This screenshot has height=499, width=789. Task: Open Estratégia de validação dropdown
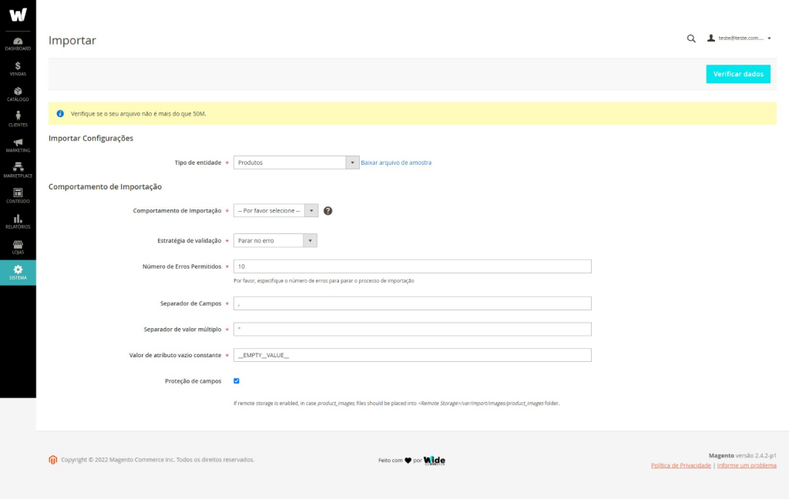(275, 240)
